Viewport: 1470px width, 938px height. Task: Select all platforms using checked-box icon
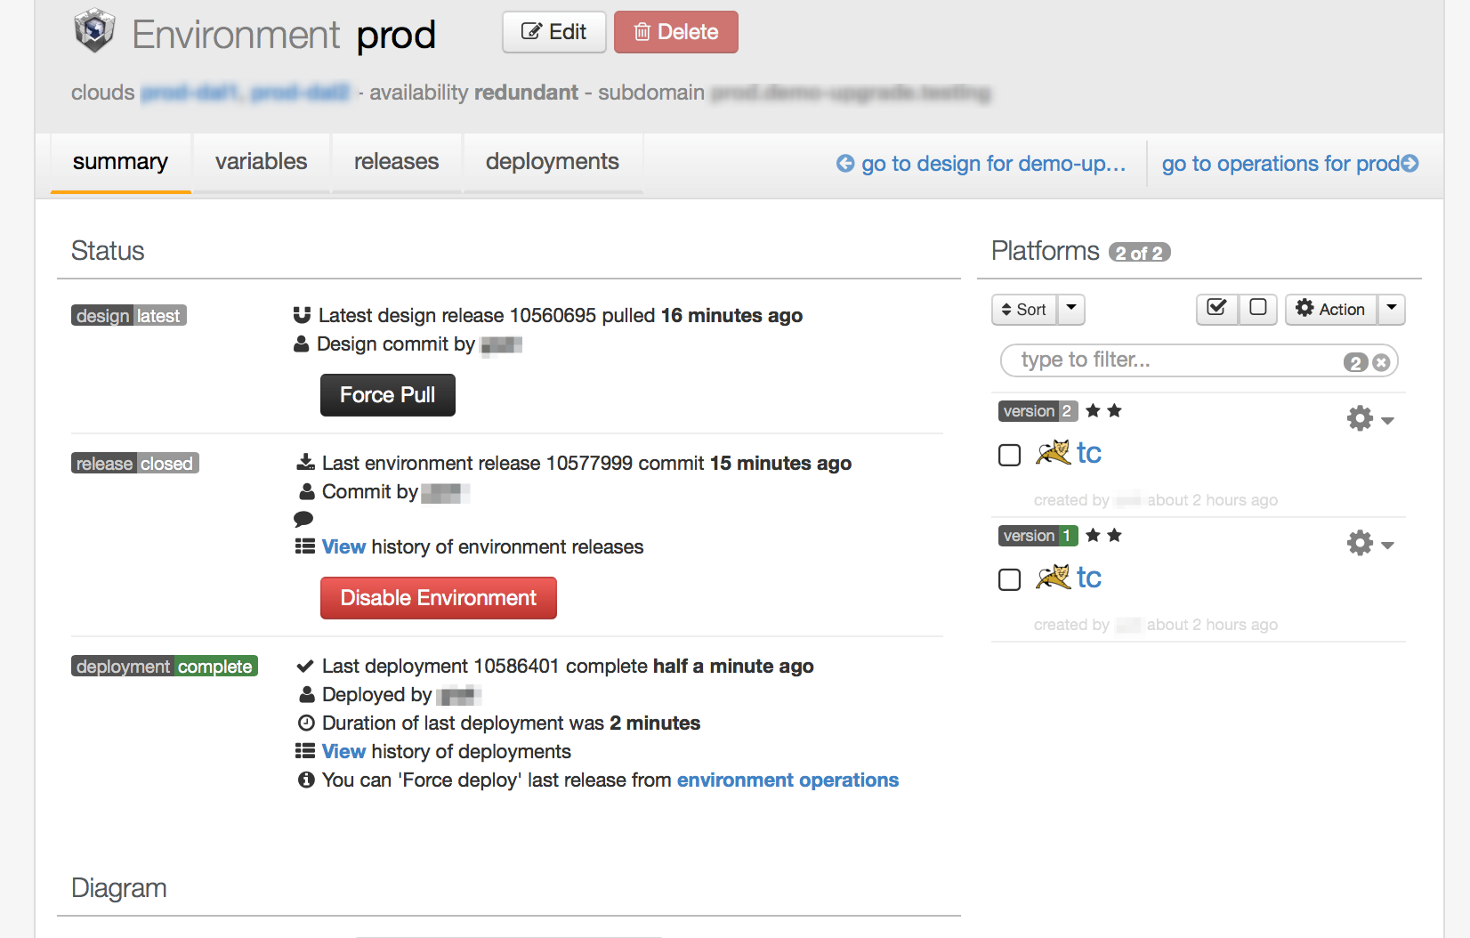pyautogui.click(x=1216, y=309)
